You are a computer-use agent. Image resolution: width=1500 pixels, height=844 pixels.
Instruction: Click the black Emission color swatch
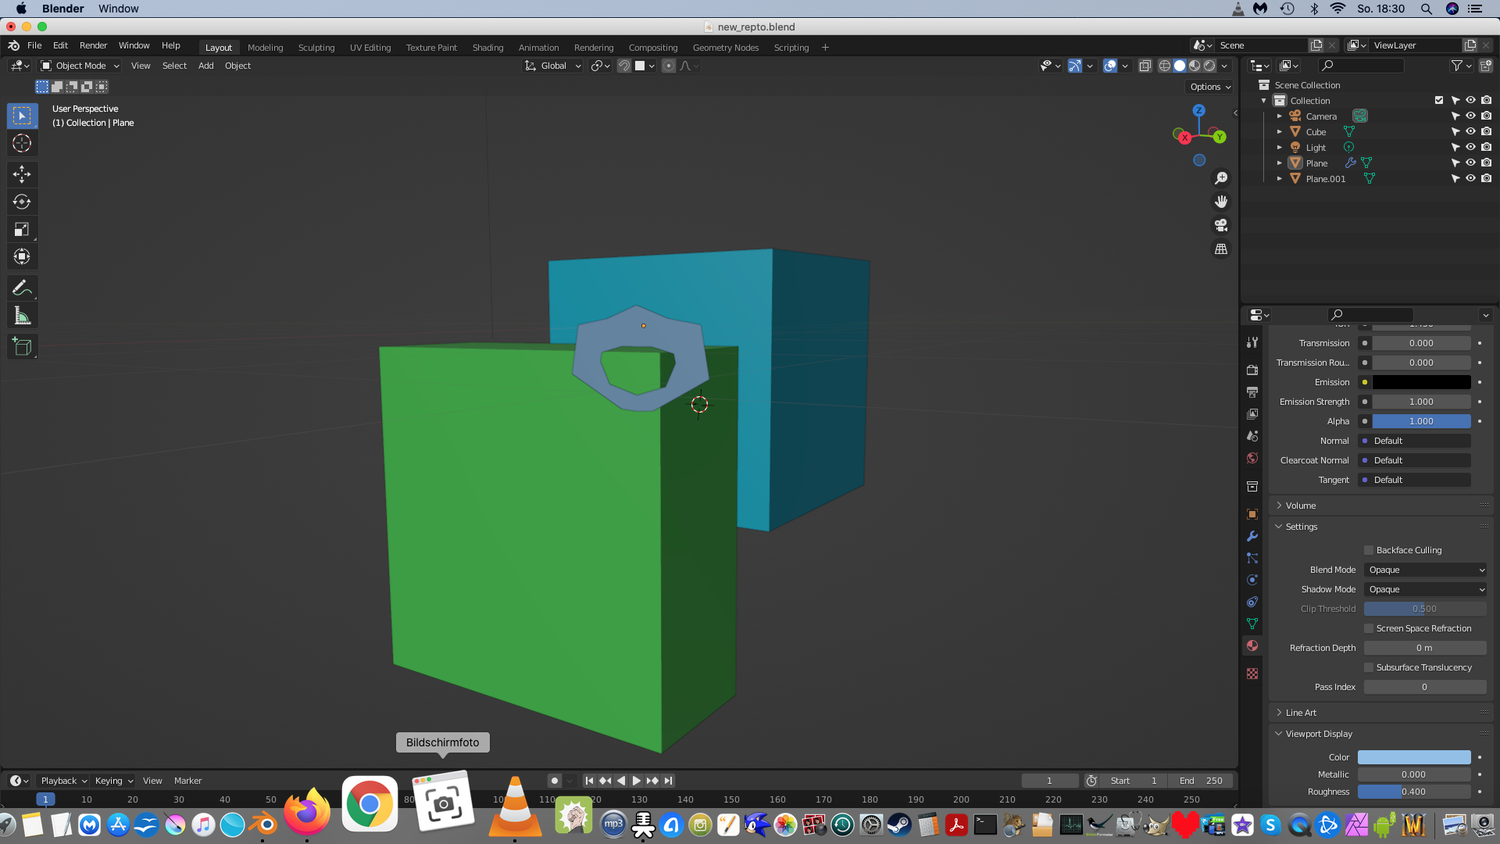[x=1422, y=382]
